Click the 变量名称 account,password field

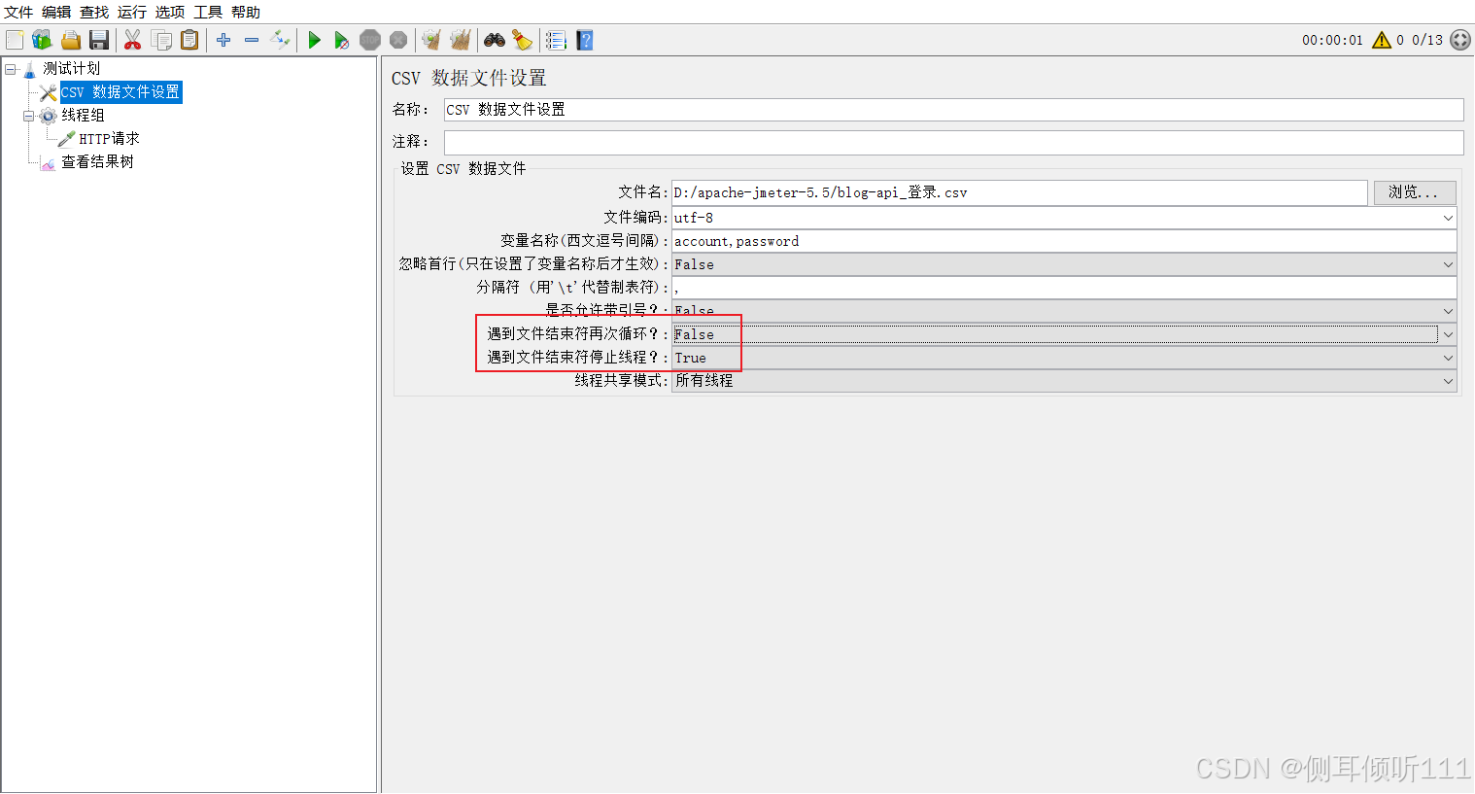(x=1064, y=241)
